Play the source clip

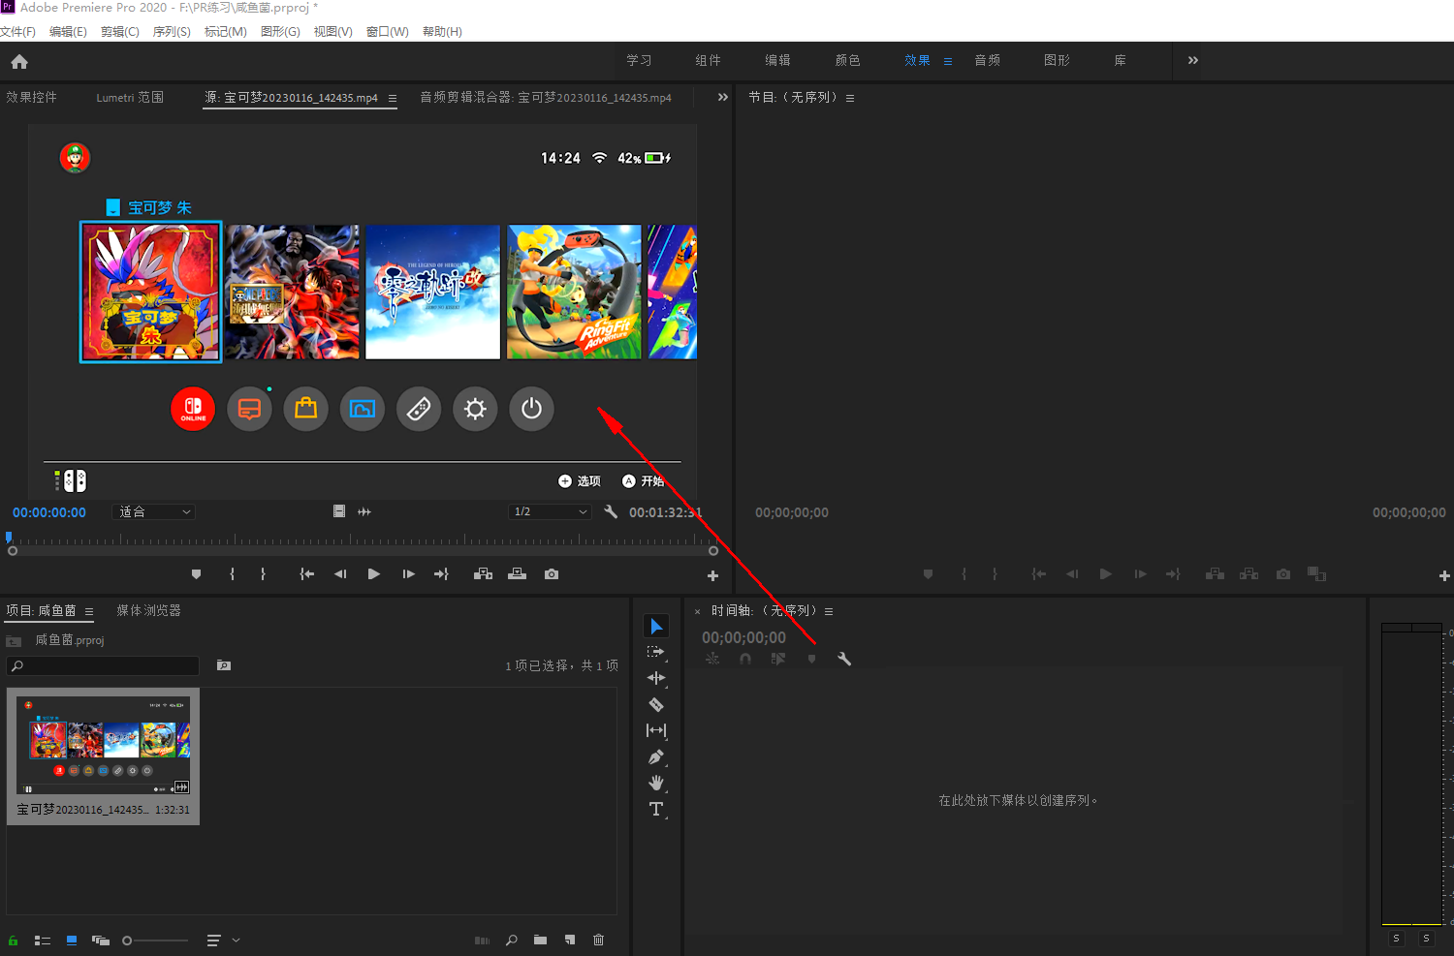pos(374,574)
